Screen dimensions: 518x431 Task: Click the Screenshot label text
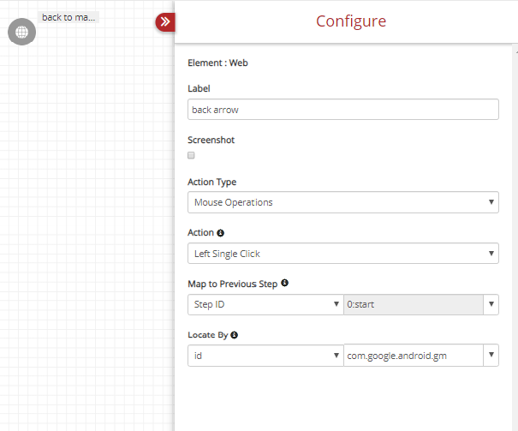(x=211, y=140)
